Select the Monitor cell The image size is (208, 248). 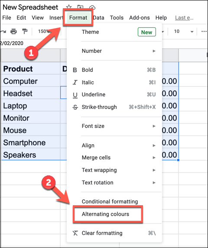pyautogui.click(x=31, y=118)
